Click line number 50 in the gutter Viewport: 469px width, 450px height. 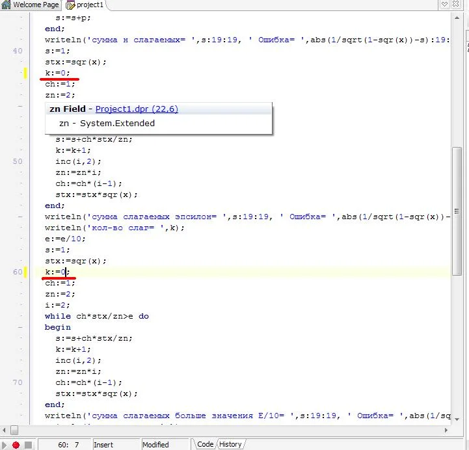pyautogui.click(x=18, y=161)
